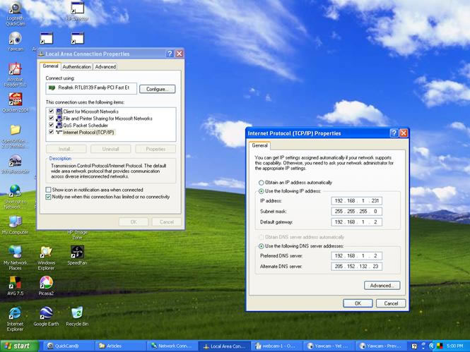Open AVG 7.5 desktop icon
The image size is (470, 352).
[x=15, y=286]
